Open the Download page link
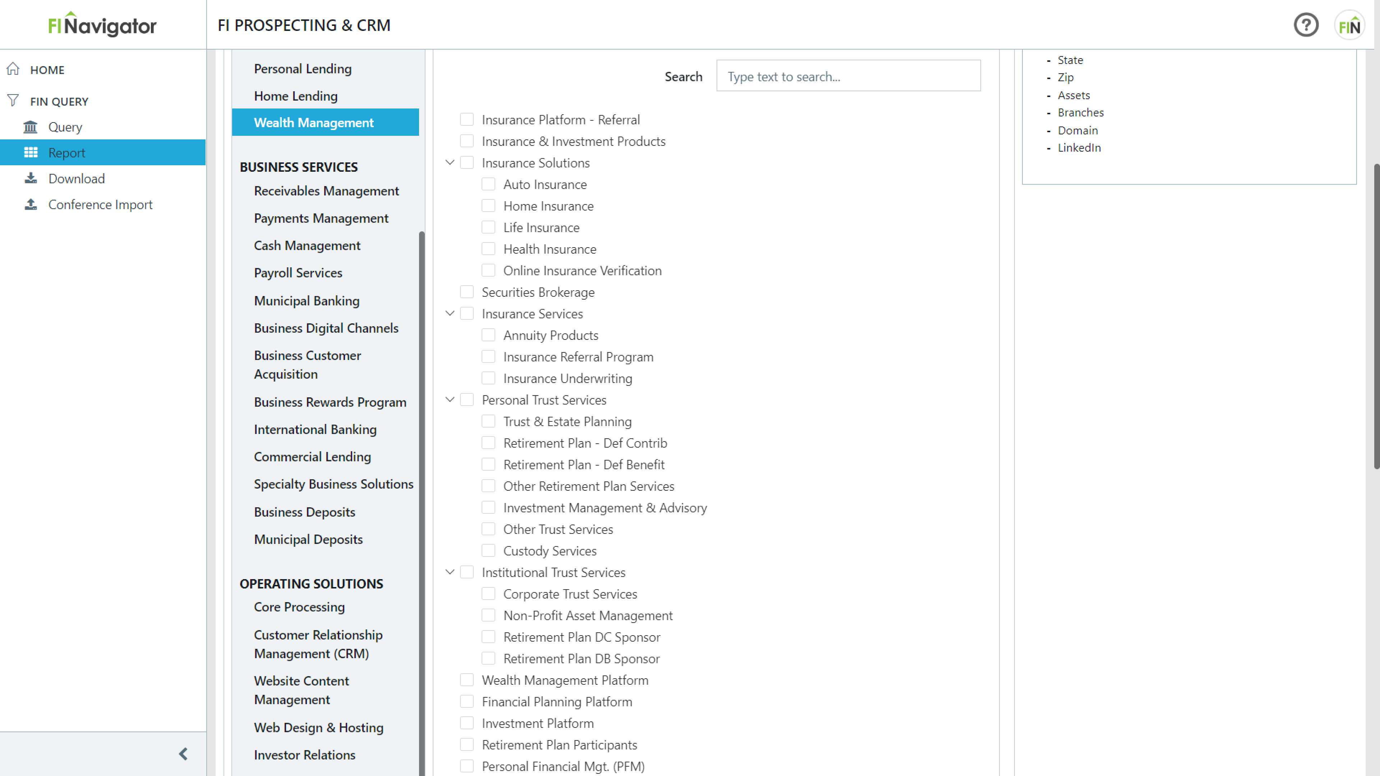 (x=77, y=178)
